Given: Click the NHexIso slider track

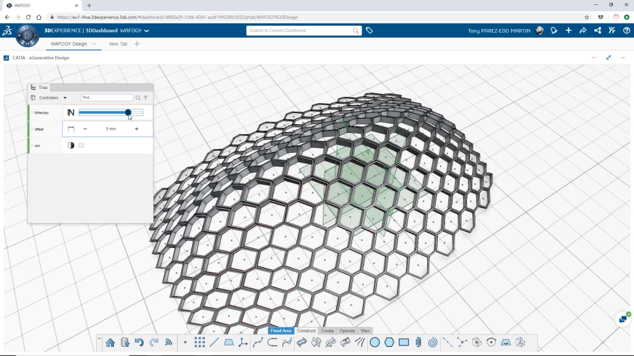Looking at the screenshot, I should 111,112.
